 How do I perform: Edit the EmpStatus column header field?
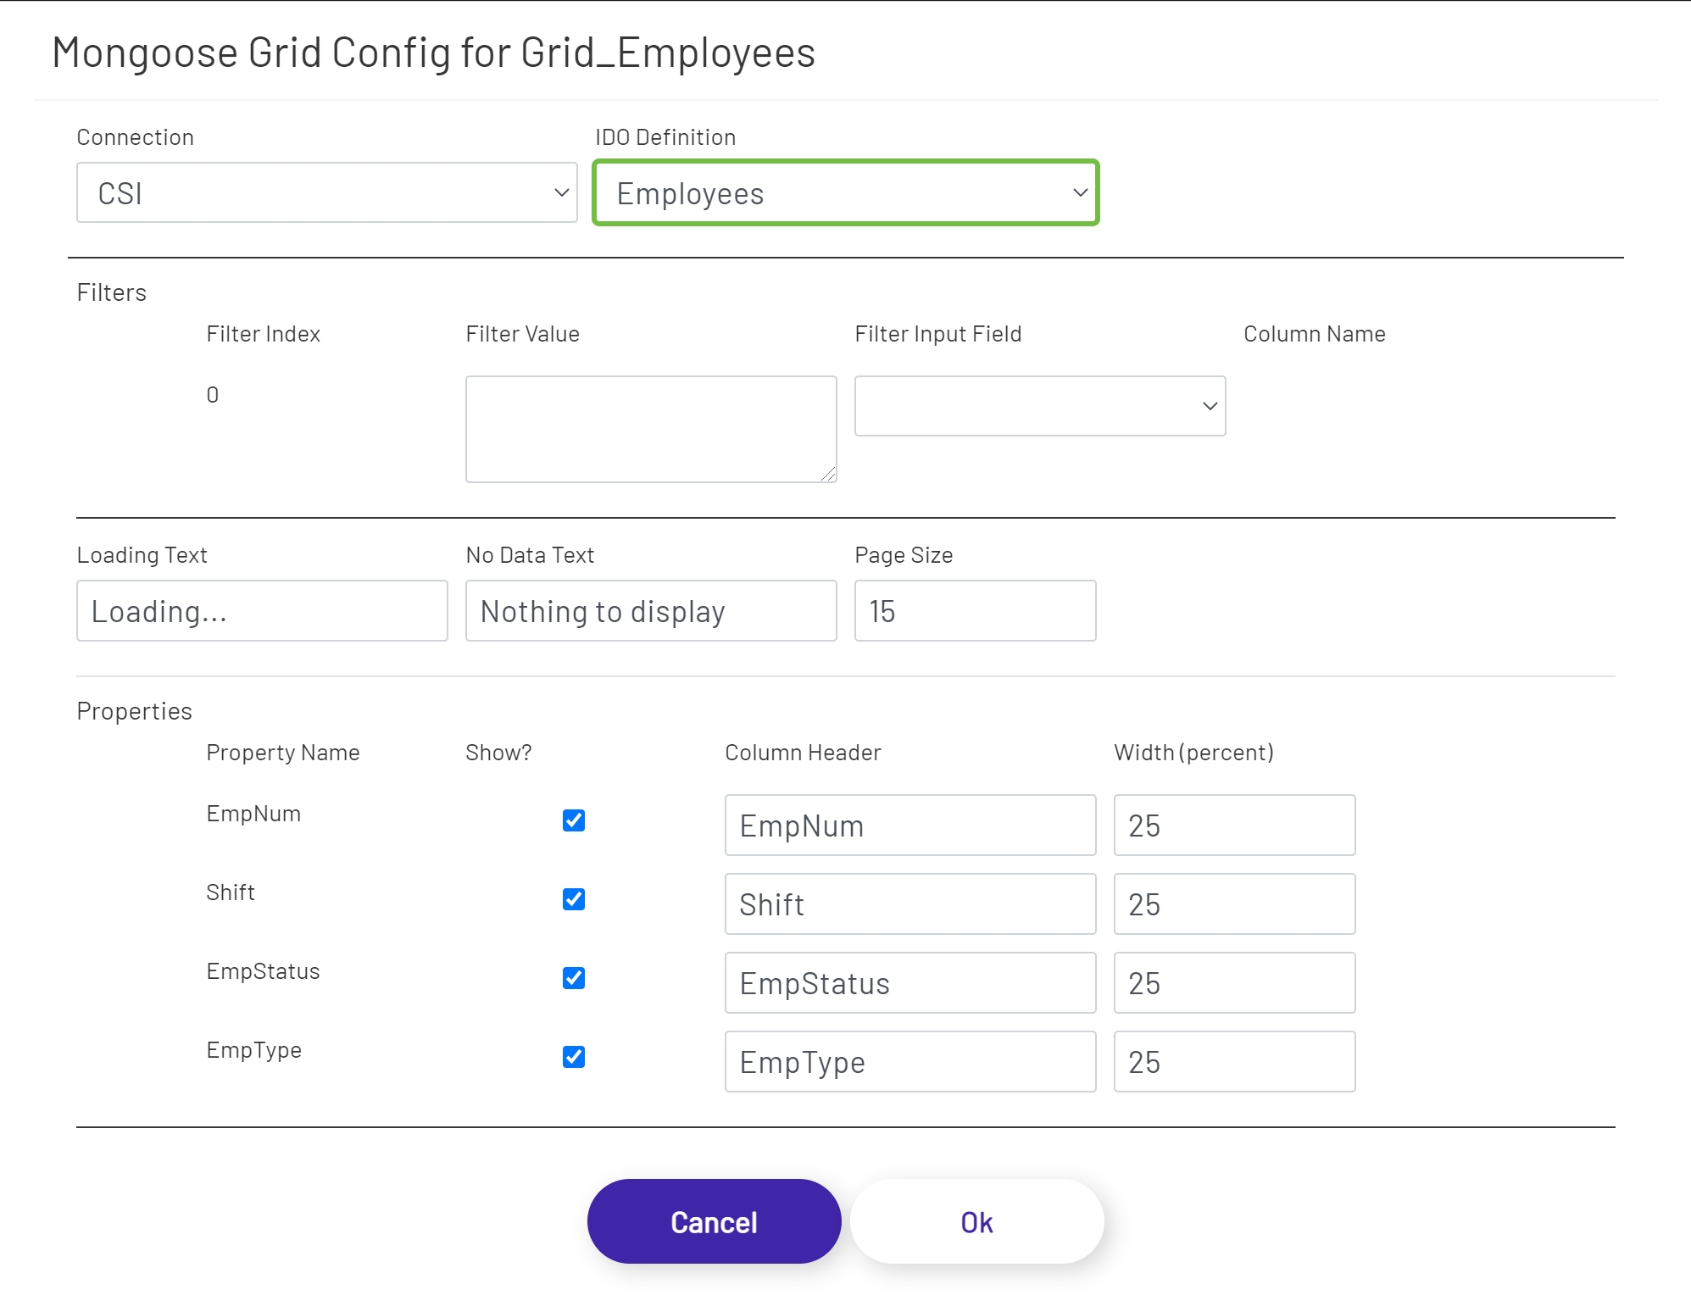[909, 982]
